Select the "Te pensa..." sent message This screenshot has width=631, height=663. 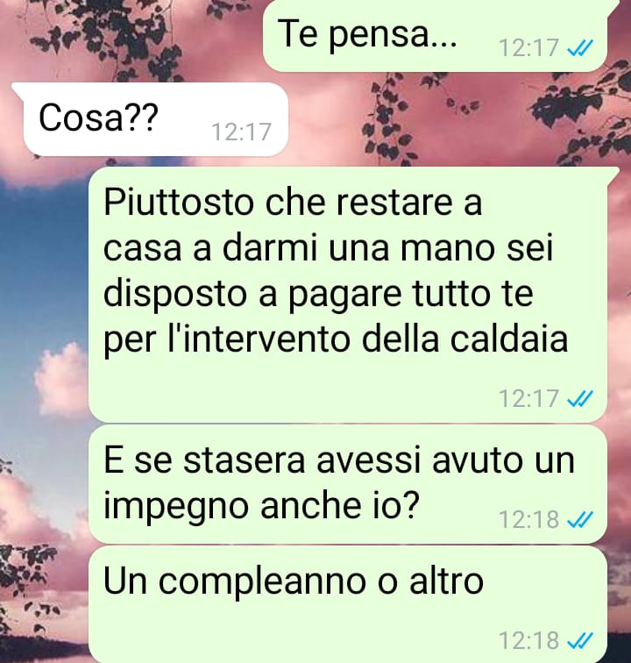pyautogui.click(x=436, y=36)
